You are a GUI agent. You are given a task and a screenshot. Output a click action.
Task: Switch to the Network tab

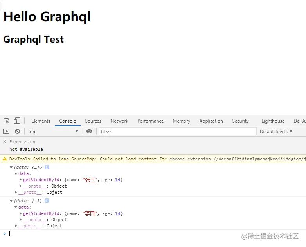click(119, 121)
